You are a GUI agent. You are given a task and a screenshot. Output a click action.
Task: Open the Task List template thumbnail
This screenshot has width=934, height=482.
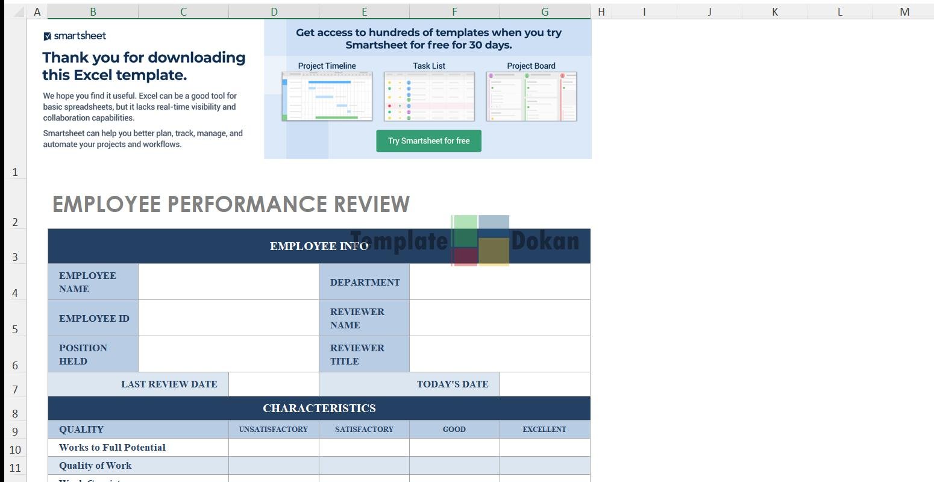429,96
